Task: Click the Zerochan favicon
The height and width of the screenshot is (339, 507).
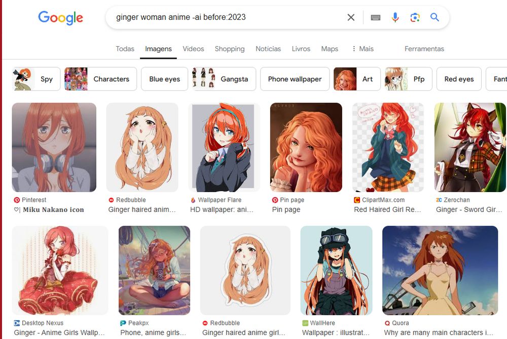Action: 439,200
